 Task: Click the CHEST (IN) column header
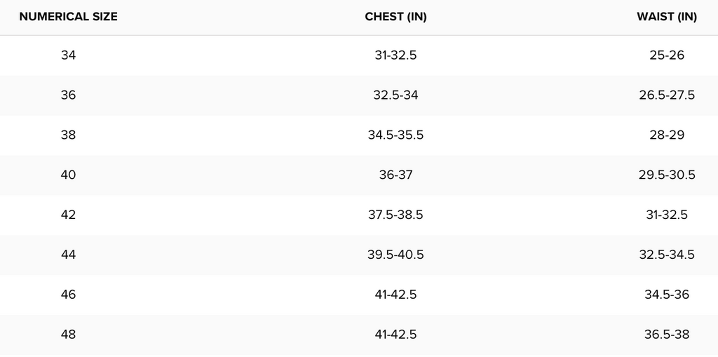pos(395,18)
